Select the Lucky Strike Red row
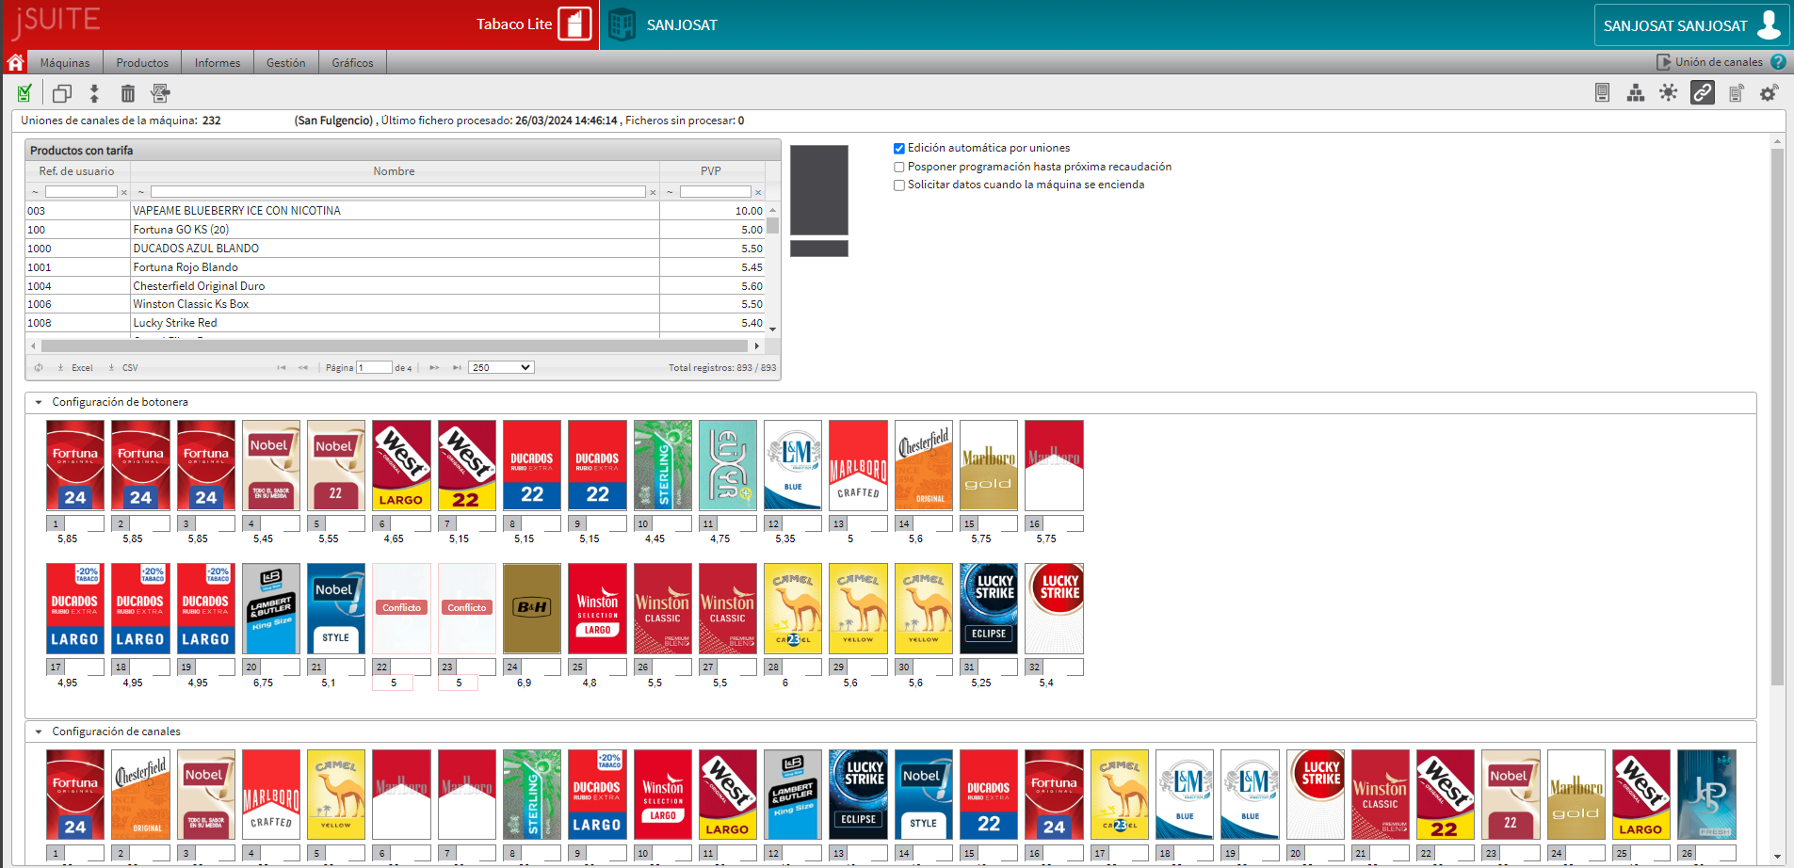Viewport: 1794px width, 868px height. (x=396, y=323)
